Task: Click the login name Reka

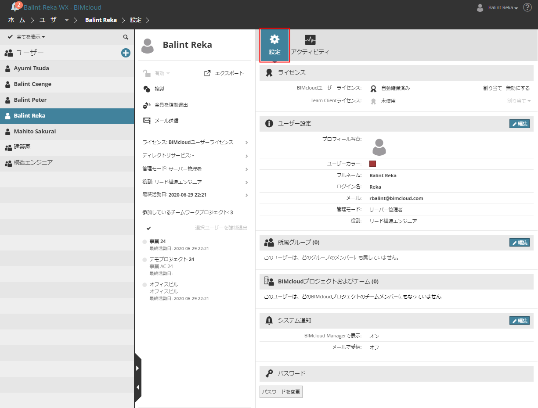Action: click(375, 187)
